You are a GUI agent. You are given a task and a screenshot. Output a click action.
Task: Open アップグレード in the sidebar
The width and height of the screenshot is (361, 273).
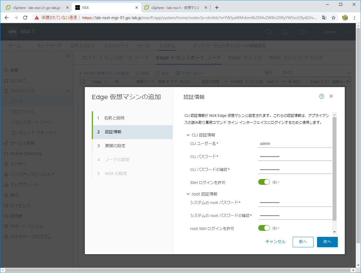click(24, 185)
